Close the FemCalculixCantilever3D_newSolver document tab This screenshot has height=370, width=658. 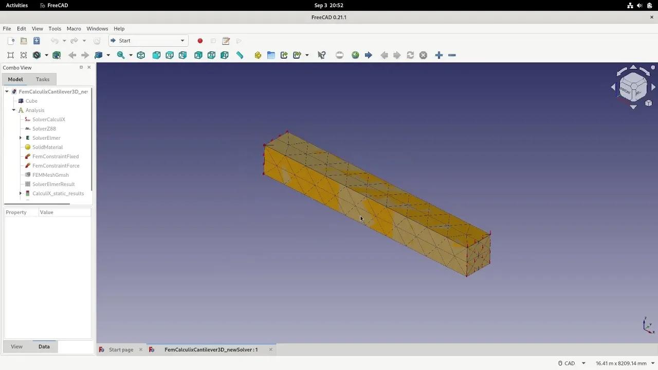click(x=270, y=349)
